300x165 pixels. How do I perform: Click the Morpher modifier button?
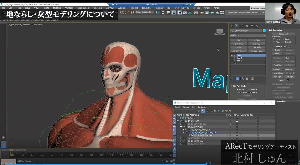point(257,40)
